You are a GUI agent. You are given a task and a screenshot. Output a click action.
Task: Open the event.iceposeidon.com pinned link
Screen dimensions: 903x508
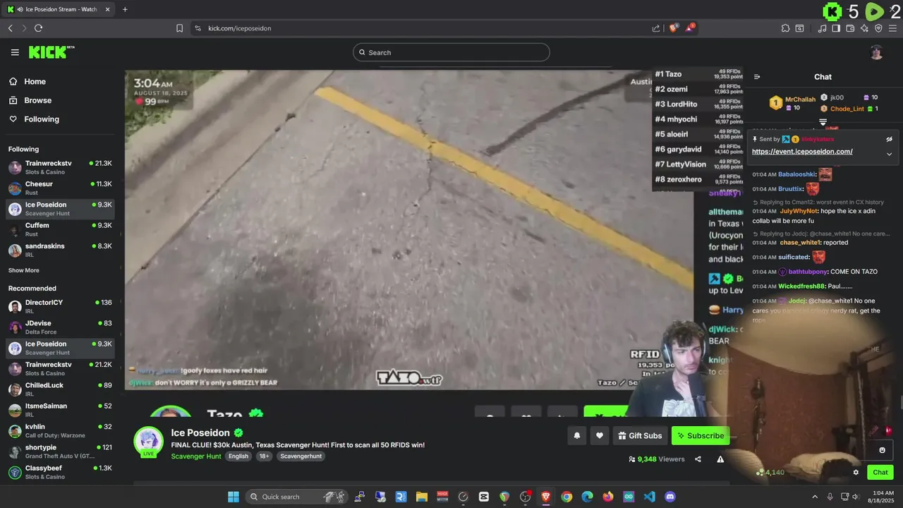[802, 152]
